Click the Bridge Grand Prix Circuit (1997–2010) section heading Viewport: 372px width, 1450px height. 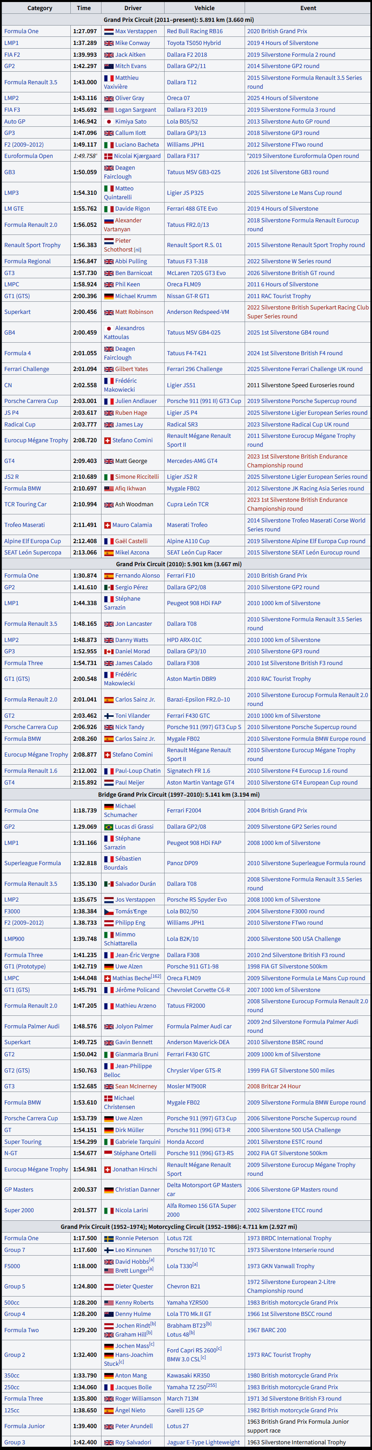[179, 795]
